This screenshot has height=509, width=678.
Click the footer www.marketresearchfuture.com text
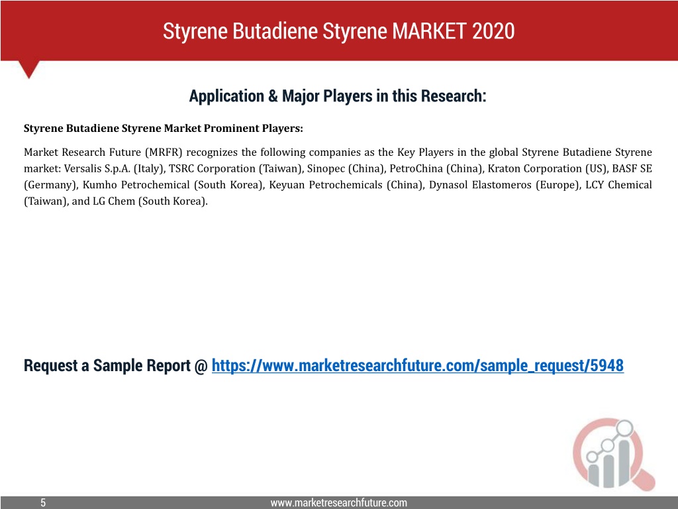tap(338, 502)
